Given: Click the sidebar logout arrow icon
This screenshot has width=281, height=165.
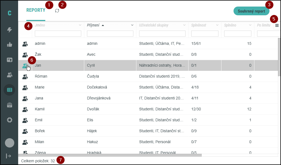Looking at the screenshot, I should click(9, 156).
